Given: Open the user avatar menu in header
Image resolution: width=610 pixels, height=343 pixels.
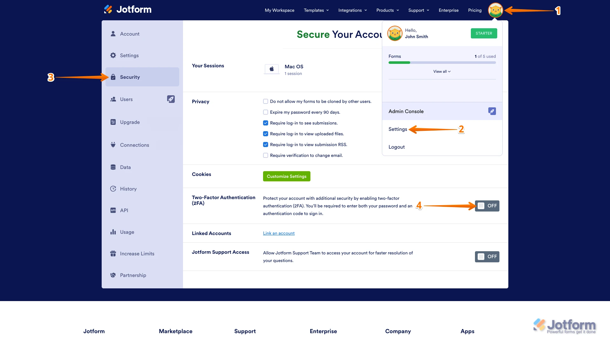Looking at the screenshot, I should coord(495,10).
